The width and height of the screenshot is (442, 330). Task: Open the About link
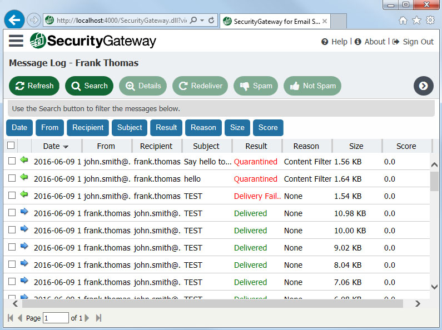(370, 42)
